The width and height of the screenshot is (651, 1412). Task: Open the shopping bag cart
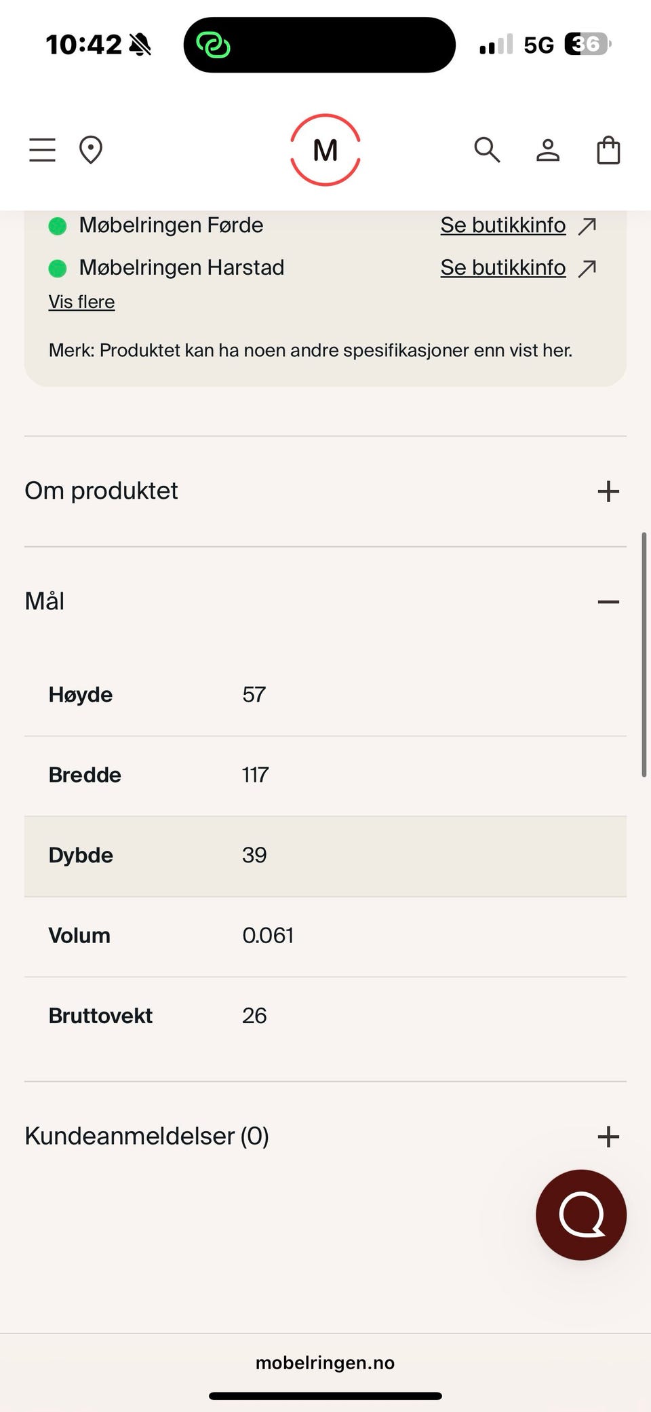[608, 150]
